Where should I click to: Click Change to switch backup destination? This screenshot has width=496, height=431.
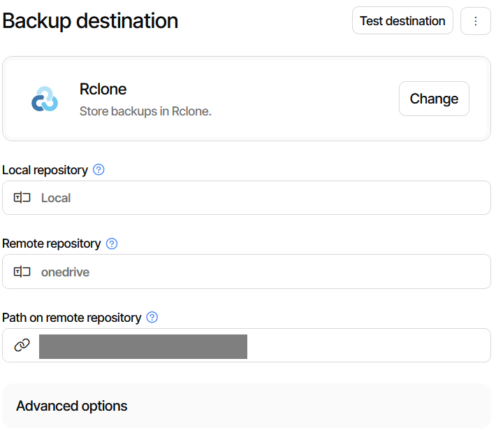[434, 99]
